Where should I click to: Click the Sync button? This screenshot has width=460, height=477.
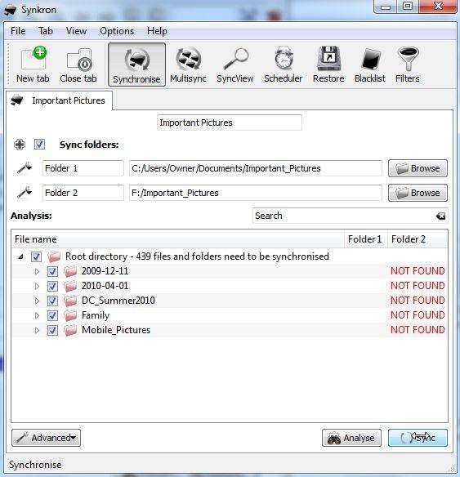(418, 438)
